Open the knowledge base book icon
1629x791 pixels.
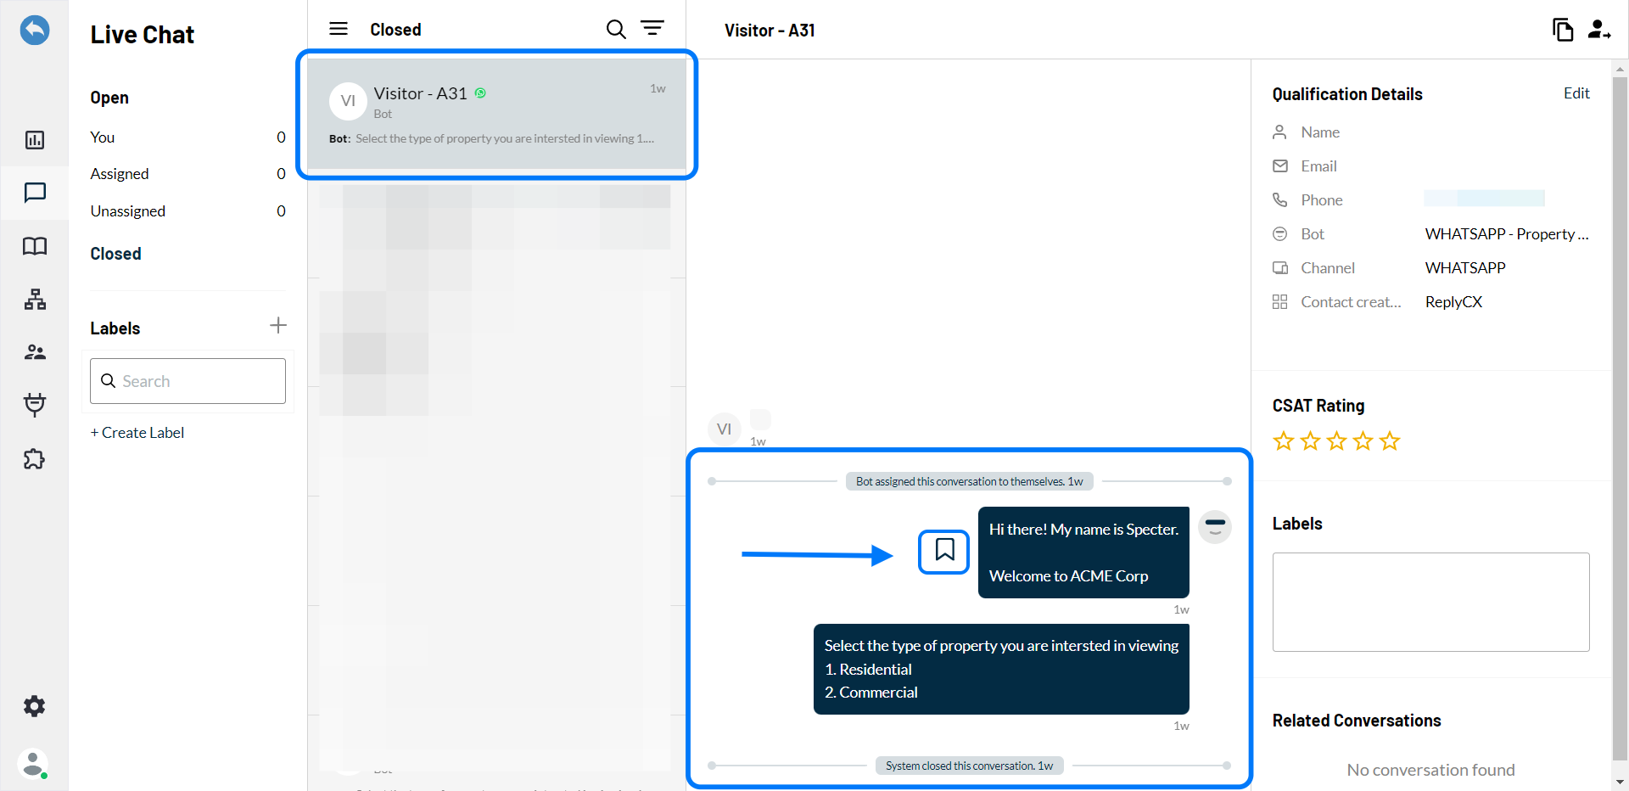click(x=35, y=246)
